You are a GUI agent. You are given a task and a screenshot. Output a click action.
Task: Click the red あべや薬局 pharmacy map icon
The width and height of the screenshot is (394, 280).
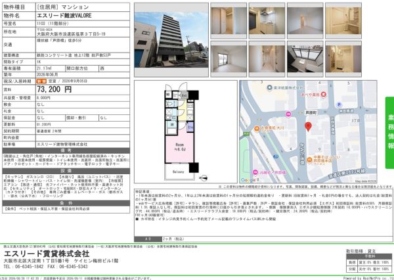(324, 95)
